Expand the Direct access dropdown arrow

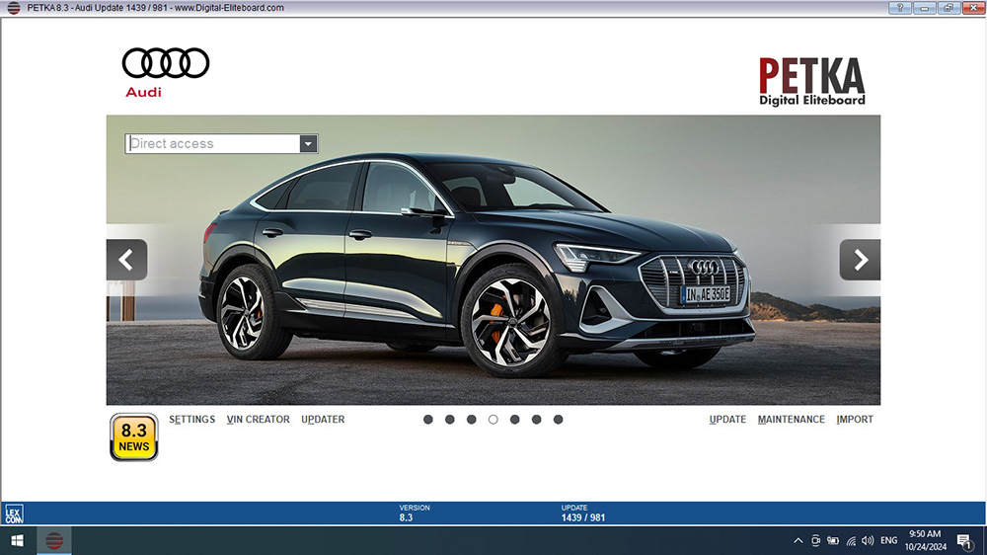(x=308, y=143)
